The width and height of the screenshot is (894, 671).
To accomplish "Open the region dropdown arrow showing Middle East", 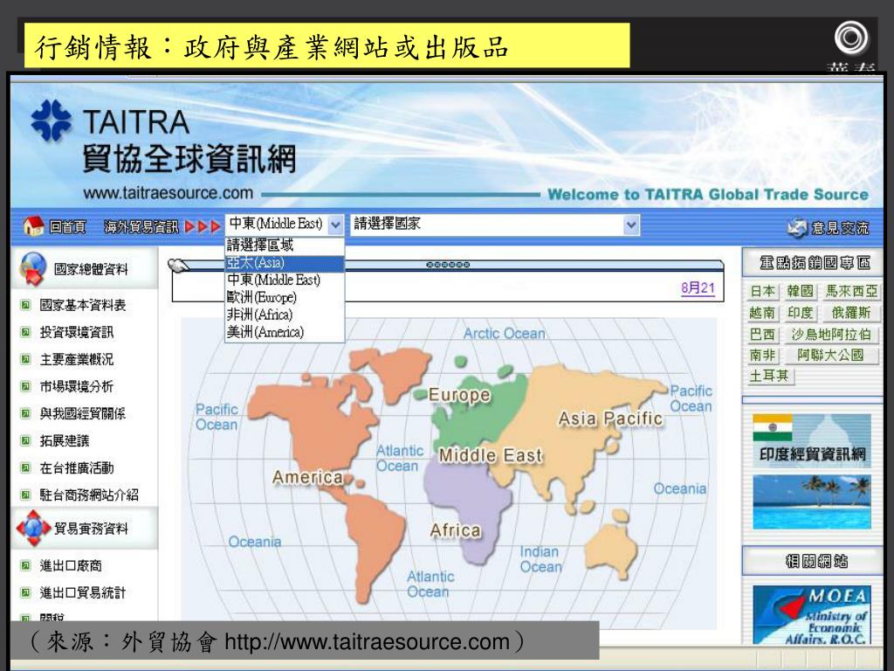I will click(x=335, y=225).
